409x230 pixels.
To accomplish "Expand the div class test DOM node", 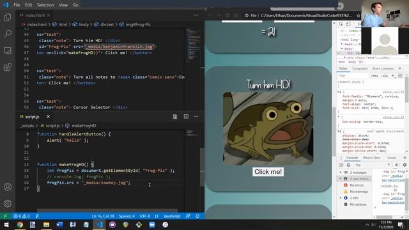I will tap(345, 57).
